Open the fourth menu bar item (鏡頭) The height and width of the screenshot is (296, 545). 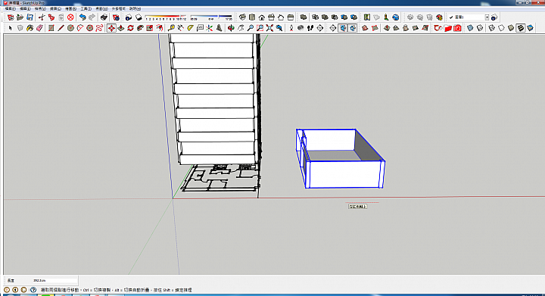tap(55, 8)
